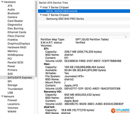Viewport: 130px width, 114px height.
Task: Select Diagnostics in the sidebar
Action: point(15,25)
